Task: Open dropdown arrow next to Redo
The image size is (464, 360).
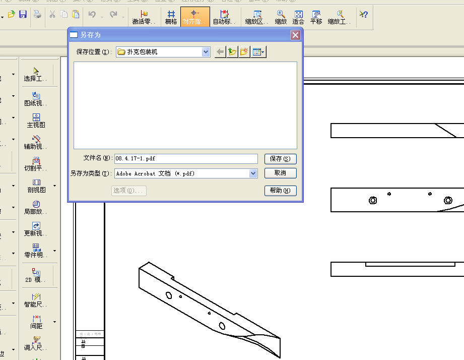Action: 123,17
